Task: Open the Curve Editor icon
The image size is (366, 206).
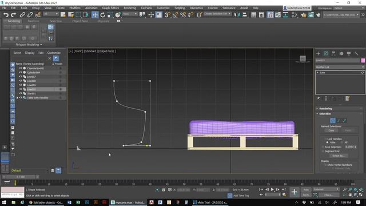Action: 278,15
